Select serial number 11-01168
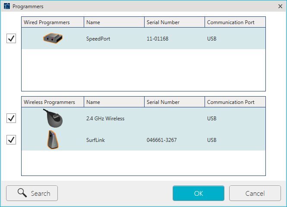This screenshot has width=287, height=207. click(x=158, y=39)
